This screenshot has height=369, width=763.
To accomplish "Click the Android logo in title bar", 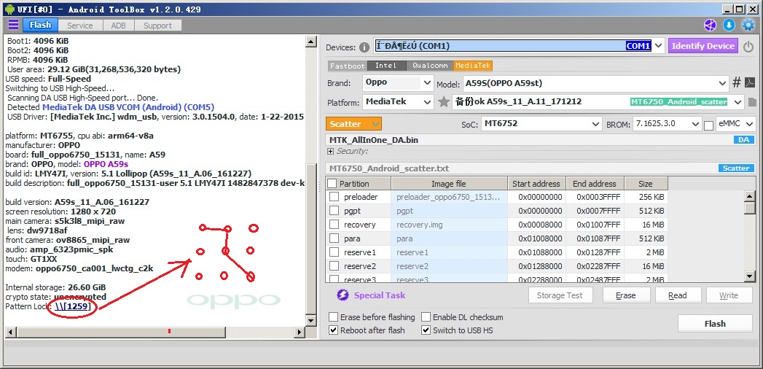I will click(x=9, y=9).
